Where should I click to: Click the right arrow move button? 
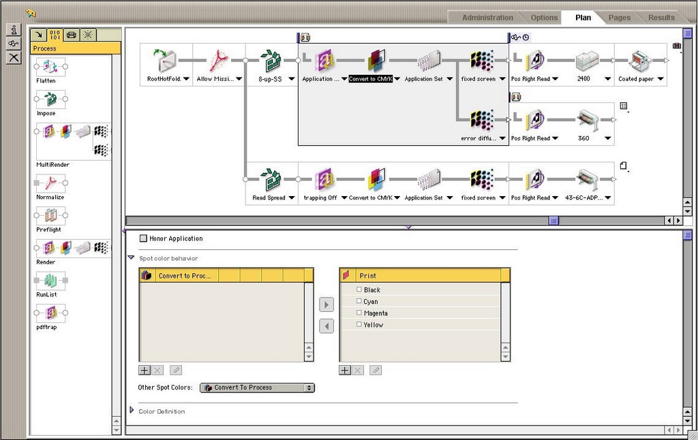pos(327,304)
